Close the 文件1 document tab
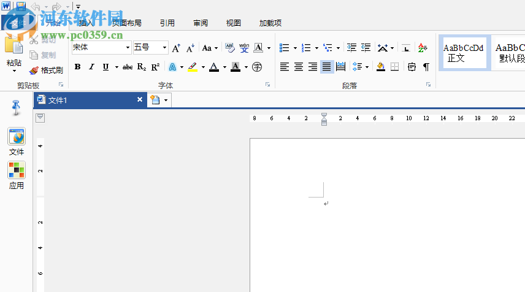Viewport: 525px width, 292px height. 140,99
